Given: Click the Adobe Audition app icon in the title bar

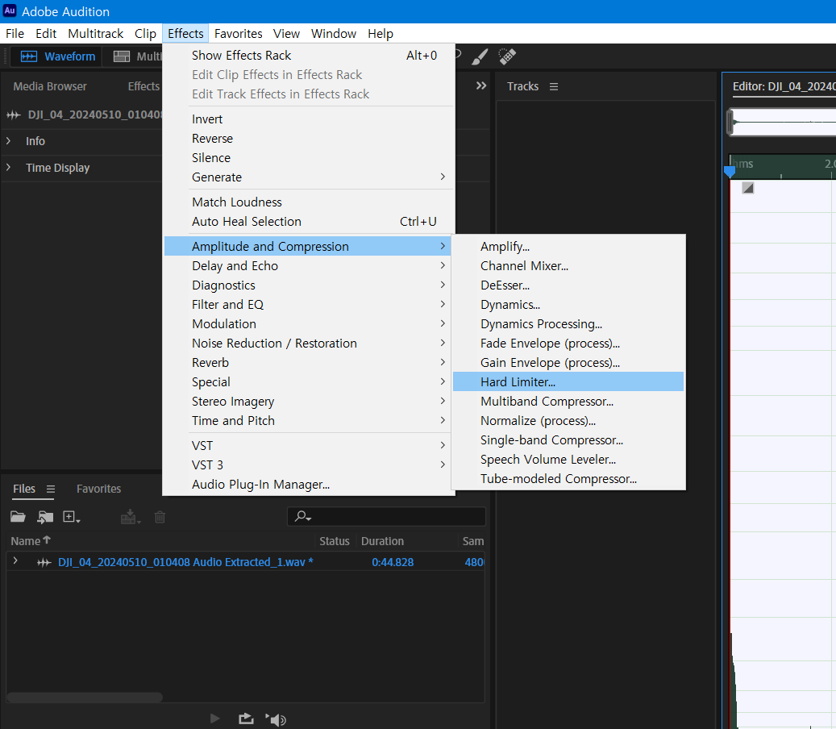Looking at the screenshot, I should tap(10, 11).
